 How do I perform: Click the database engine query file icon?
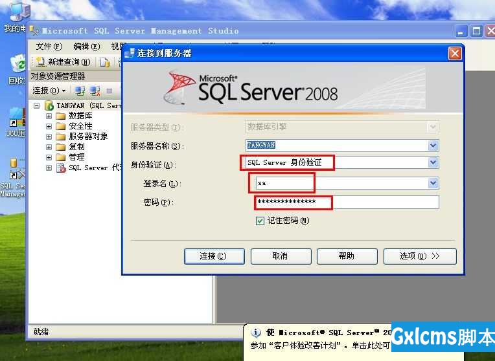(105, 62)
